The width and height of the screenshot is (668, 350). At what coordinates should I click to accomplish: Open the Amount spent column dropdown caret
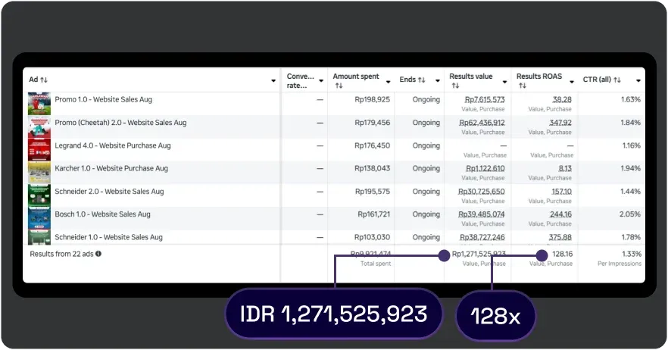coord(389,81)
